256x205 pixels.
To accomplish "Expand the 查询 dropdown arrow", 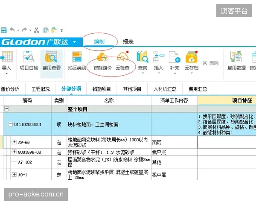I will click(x=143, y=73).
